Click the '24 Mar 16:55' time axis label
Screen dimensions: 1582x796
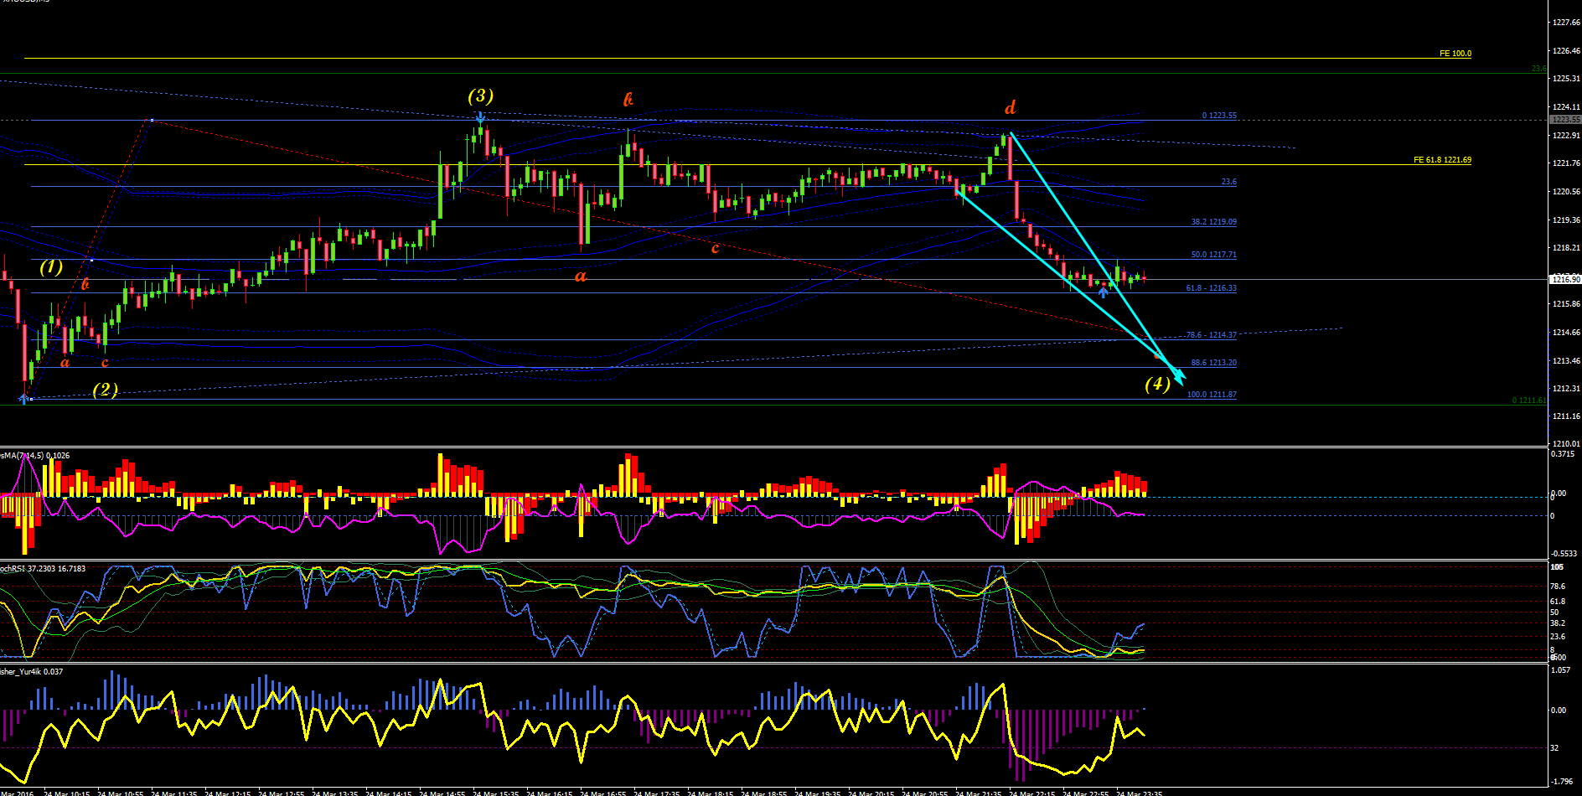[x=603, y=793]
